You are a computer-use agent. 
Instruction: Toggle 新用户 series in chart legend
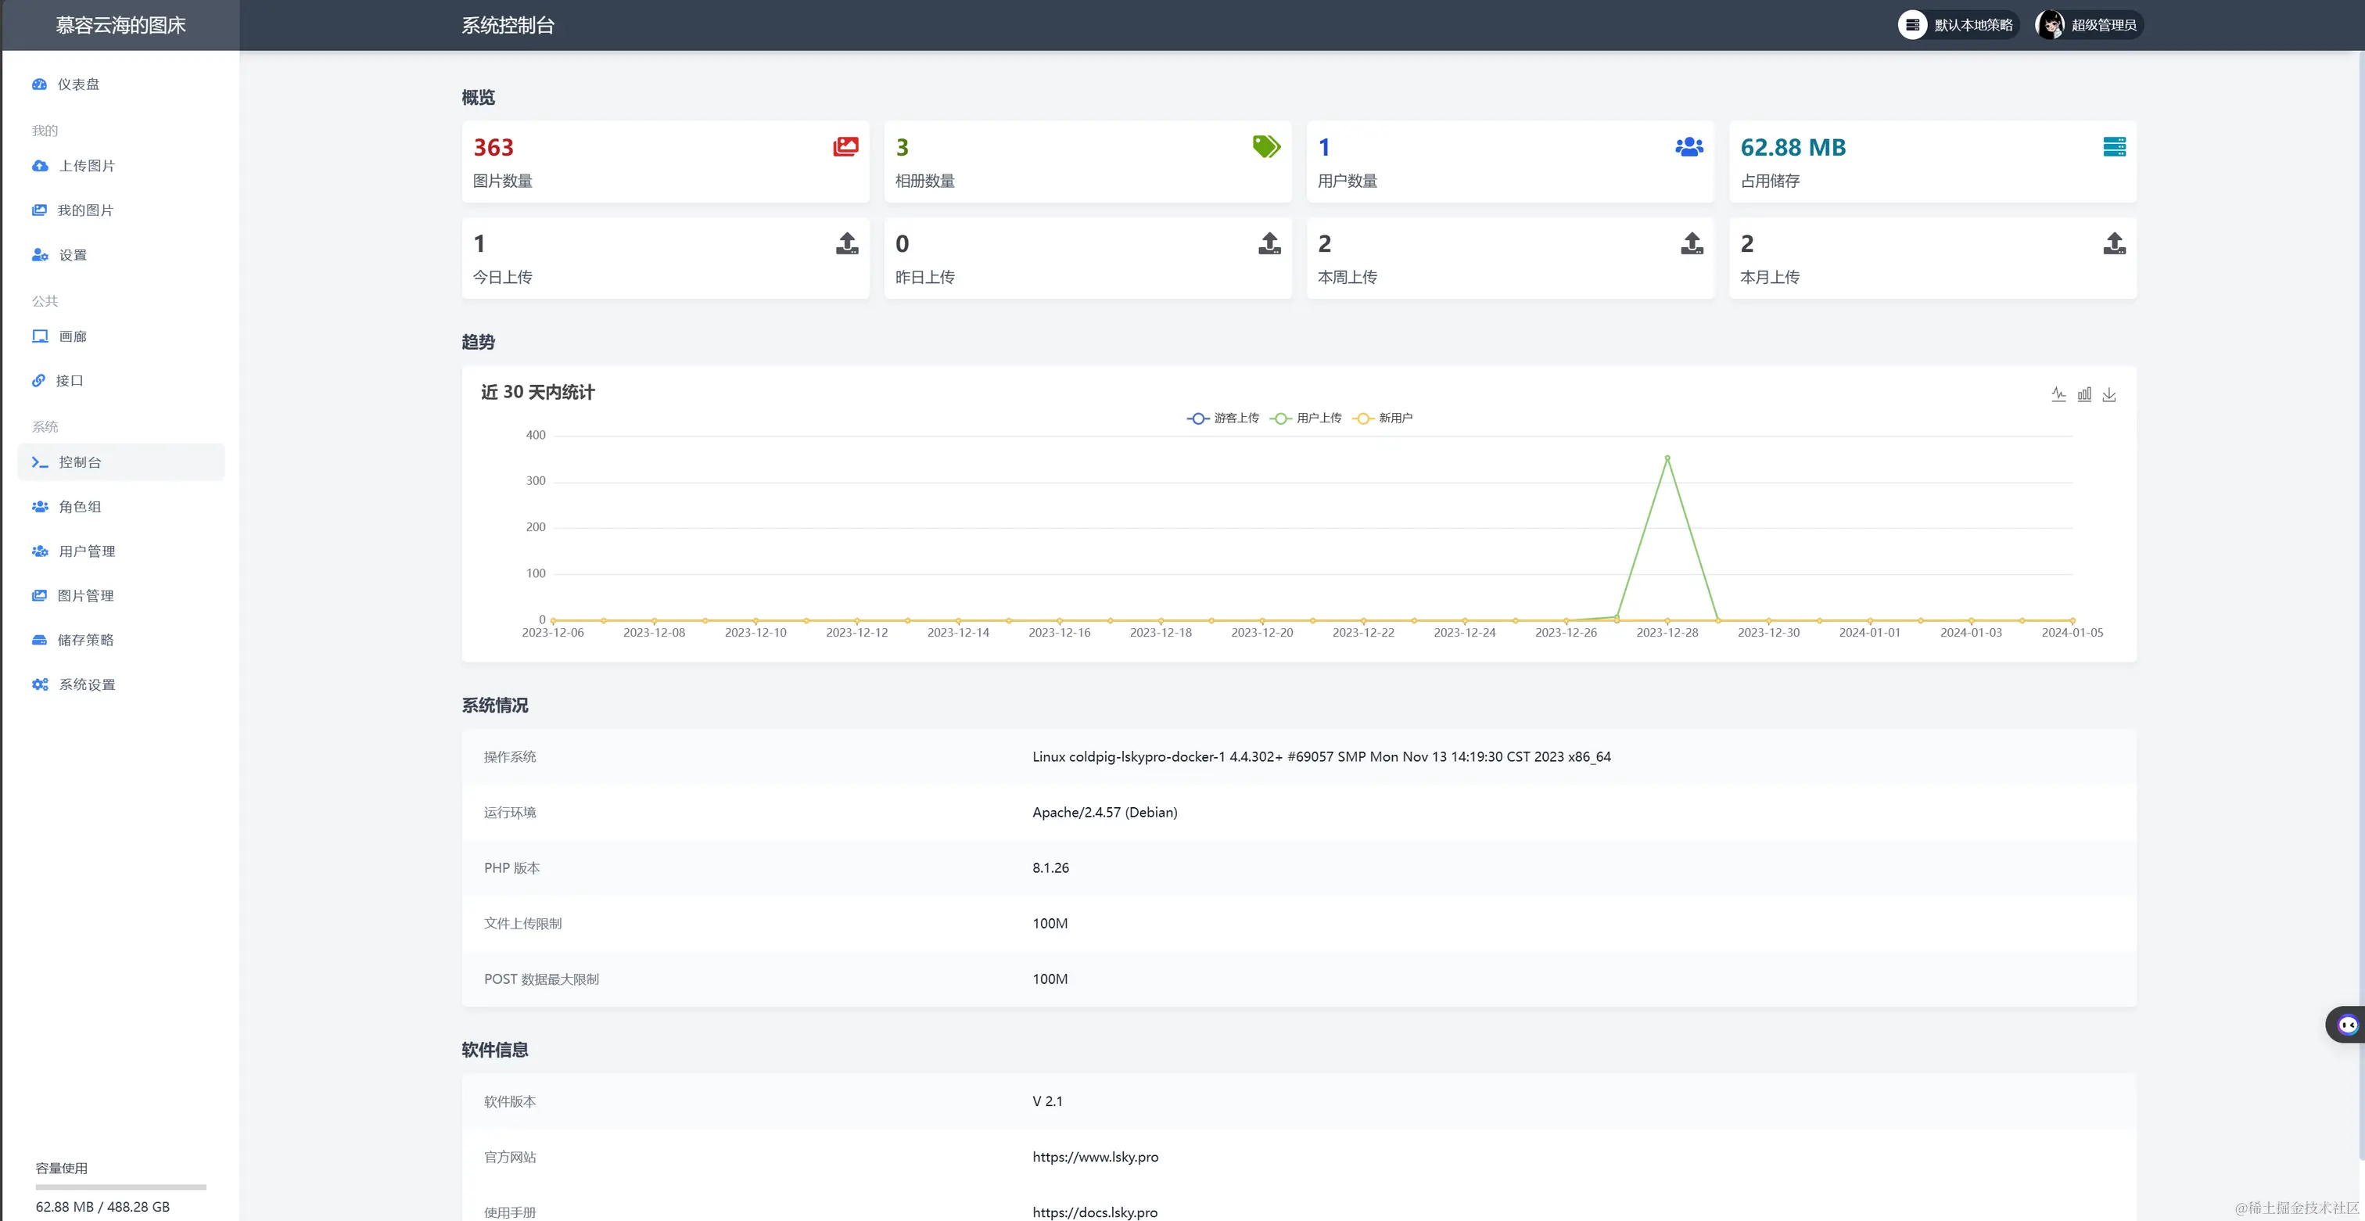pyautogui.click(x=1383, y=418)
